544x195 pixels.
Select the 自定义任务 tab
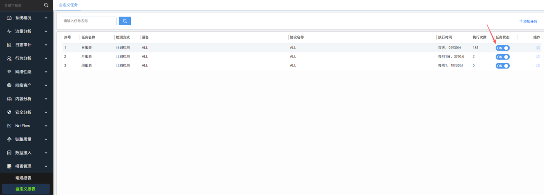(68, 5)
